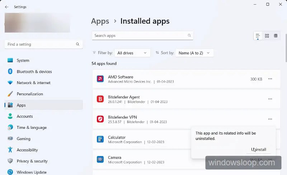Switch to grid view layout
Image resolution: width=287 pixels, height=175 pixels.
[x=267, y=36]
